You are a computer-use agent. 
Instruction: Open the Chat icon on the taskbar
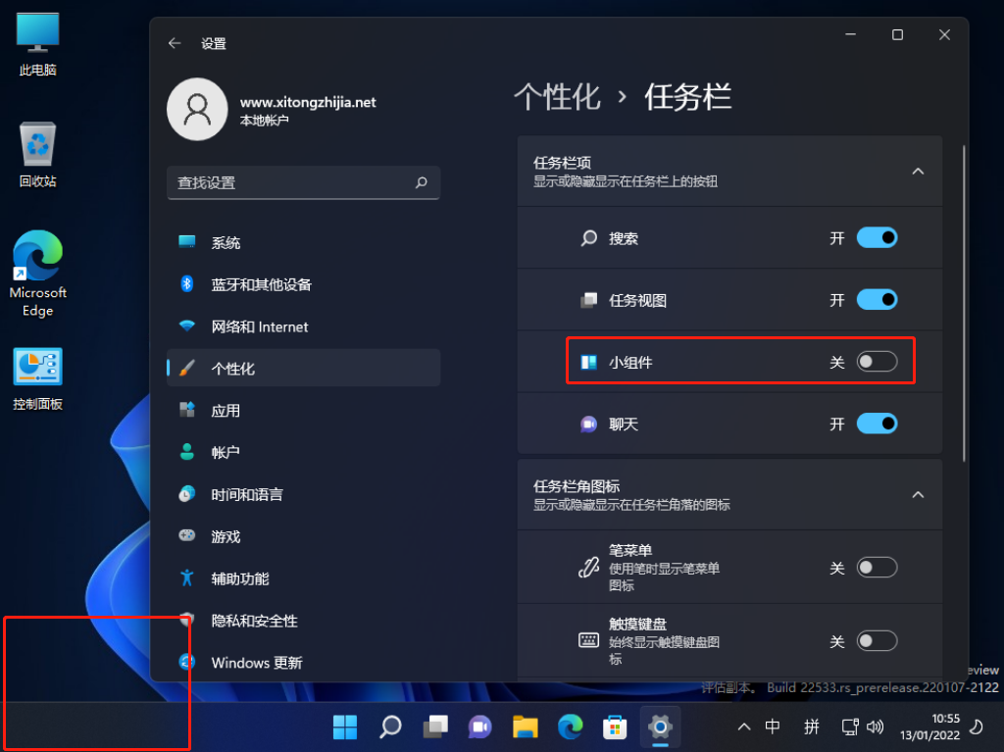[479, 727]
